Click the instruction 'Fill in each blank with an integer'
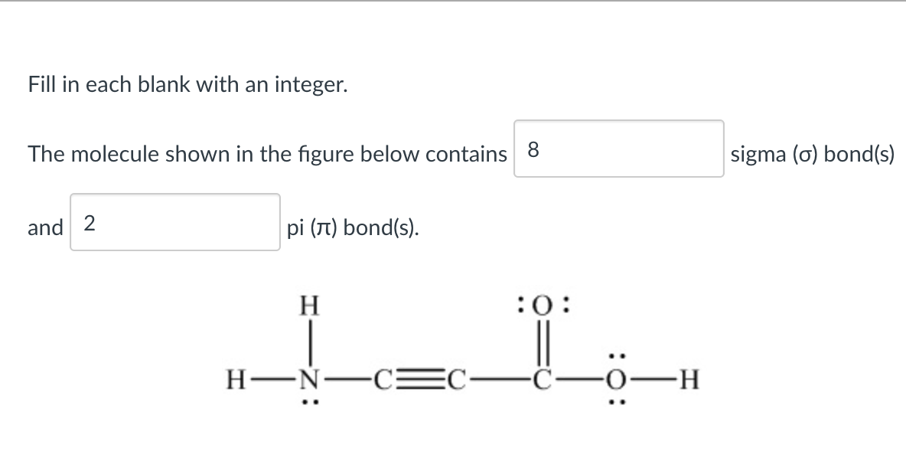This screenshot has width=906, height=461. 187,84
